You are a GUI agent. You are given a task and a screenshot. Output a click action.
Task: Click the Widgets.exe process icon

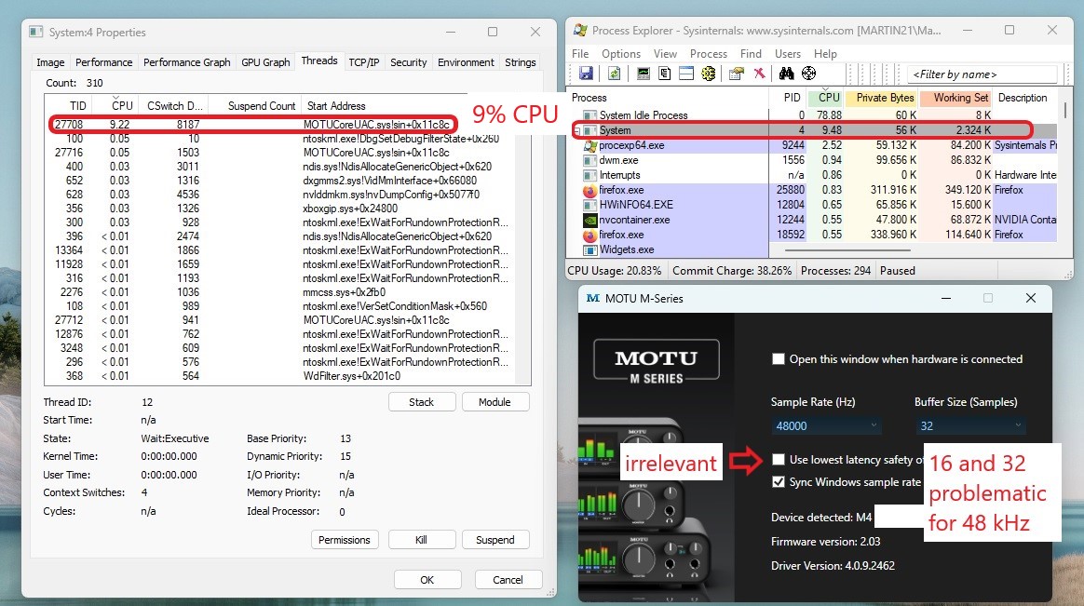click(589, 249)
